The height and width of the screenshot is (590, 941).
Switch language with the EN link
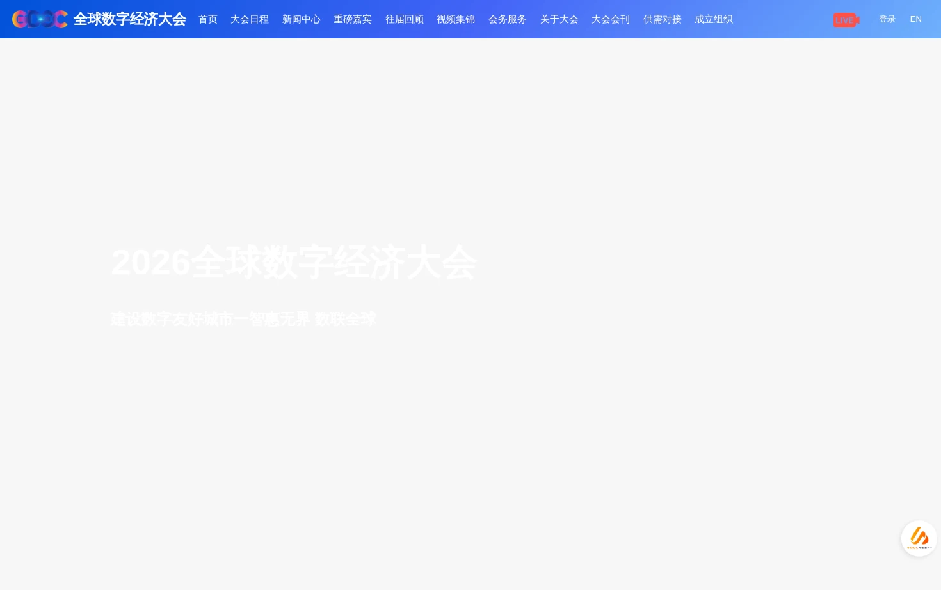(x=916, y=19)
